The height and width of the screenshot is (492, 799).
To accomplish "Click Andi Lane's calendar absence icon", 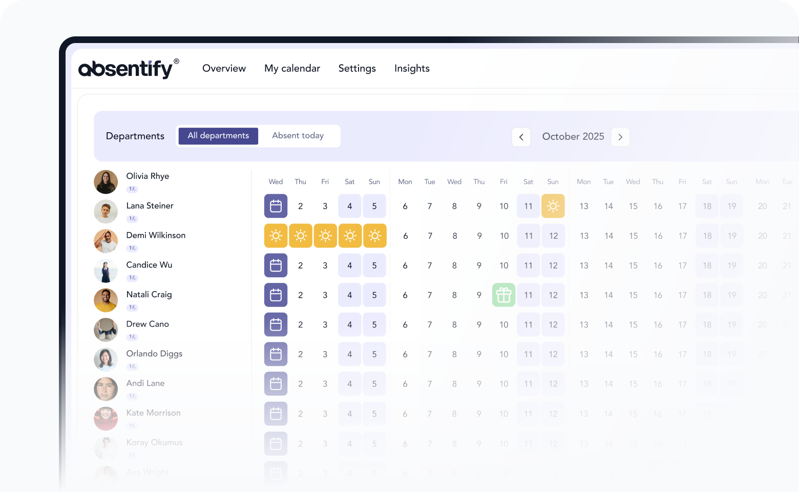I will 276,384.
